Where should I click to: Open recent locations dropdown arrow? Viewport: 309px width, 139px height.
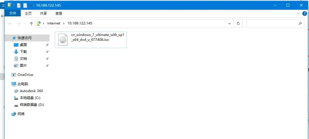[x=25, y=24]
